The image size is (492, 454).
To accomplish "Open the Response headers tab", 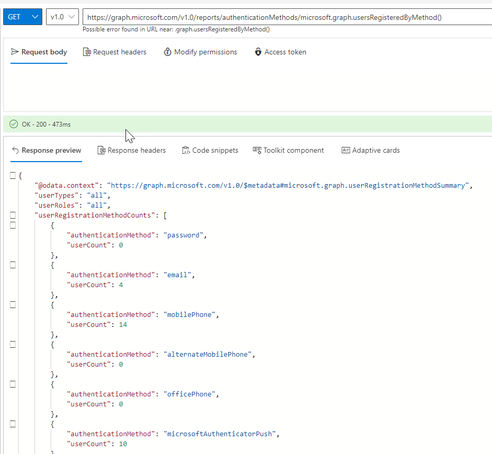I will tap(131, 151).
